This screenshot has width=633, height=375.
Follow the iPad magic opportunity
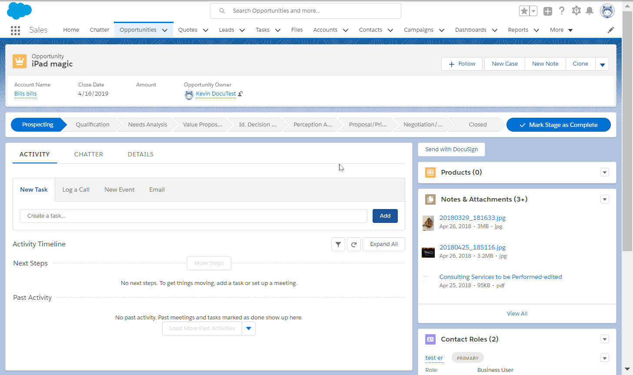coord(462,63)
